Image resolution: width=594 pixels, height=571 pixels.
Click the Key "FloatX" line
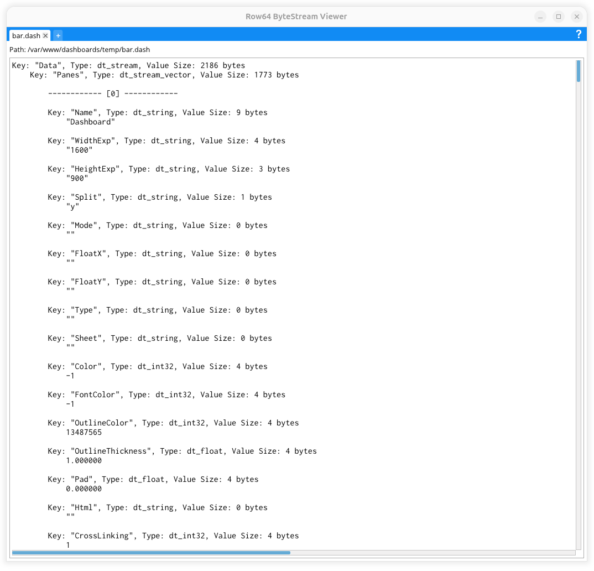(x=162, y=254)
